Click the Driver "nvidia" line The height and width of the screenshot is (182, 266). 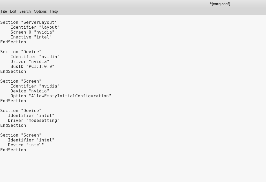[30, 62]
